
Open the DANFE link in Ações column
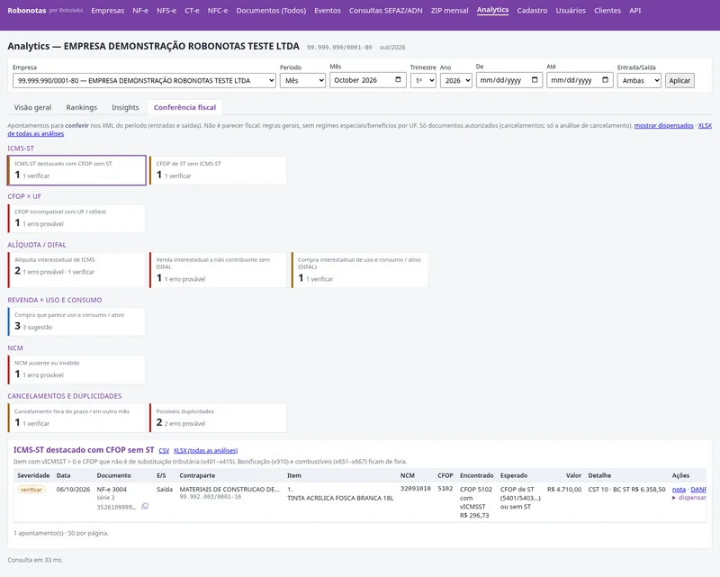698,490
